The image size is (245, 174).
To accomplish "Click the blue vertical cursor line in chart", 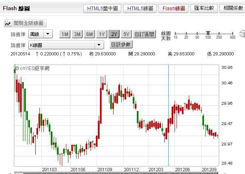I will click(169, 115).
